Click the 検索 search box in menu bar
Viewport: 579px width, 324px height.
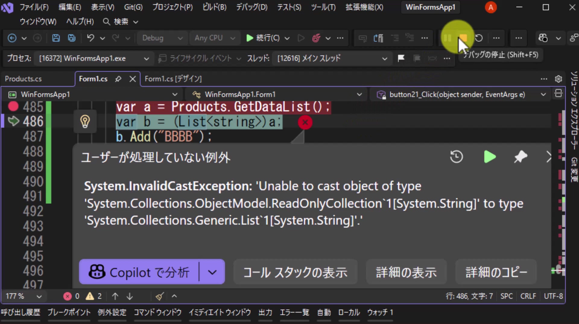click(x=120, y=22)
